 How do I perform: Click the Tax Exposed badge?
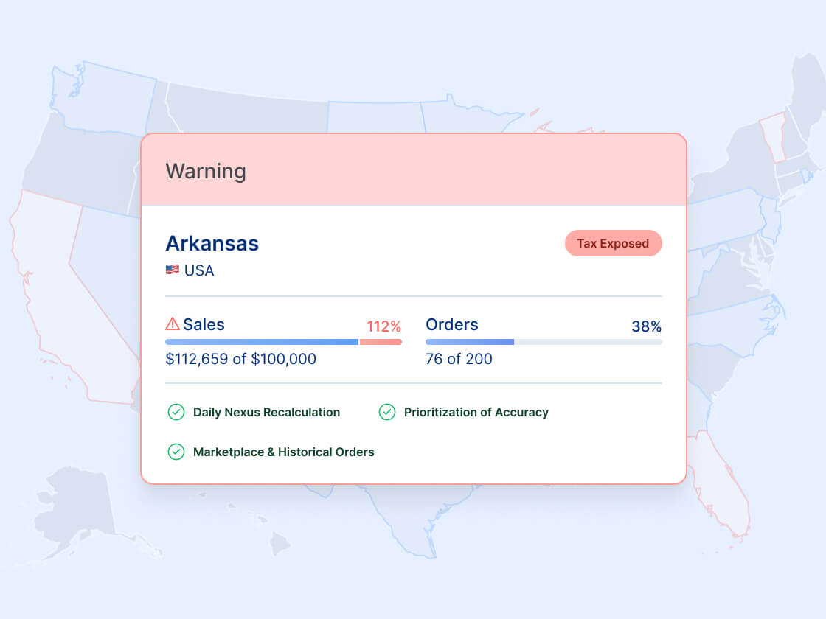tap(613, 243)
